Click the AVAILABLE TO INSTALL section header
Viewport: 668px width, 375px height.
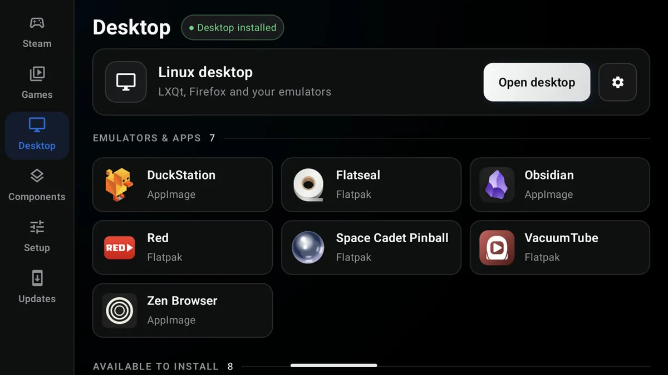[x=156, y=367]
